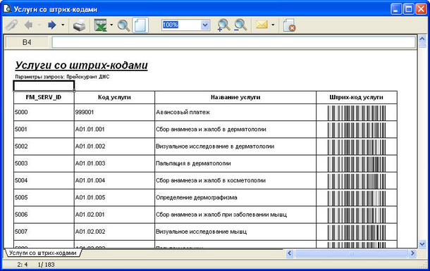Switch to the Услуги со штрих-кодами sheet tab

(x=42, y=253)
